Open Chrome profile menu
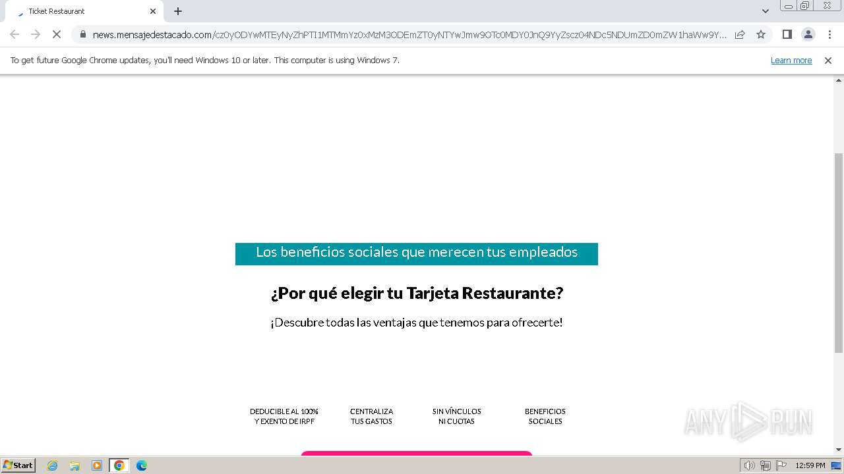The width and height of the screenshot is (844, 474). point(808,34)
